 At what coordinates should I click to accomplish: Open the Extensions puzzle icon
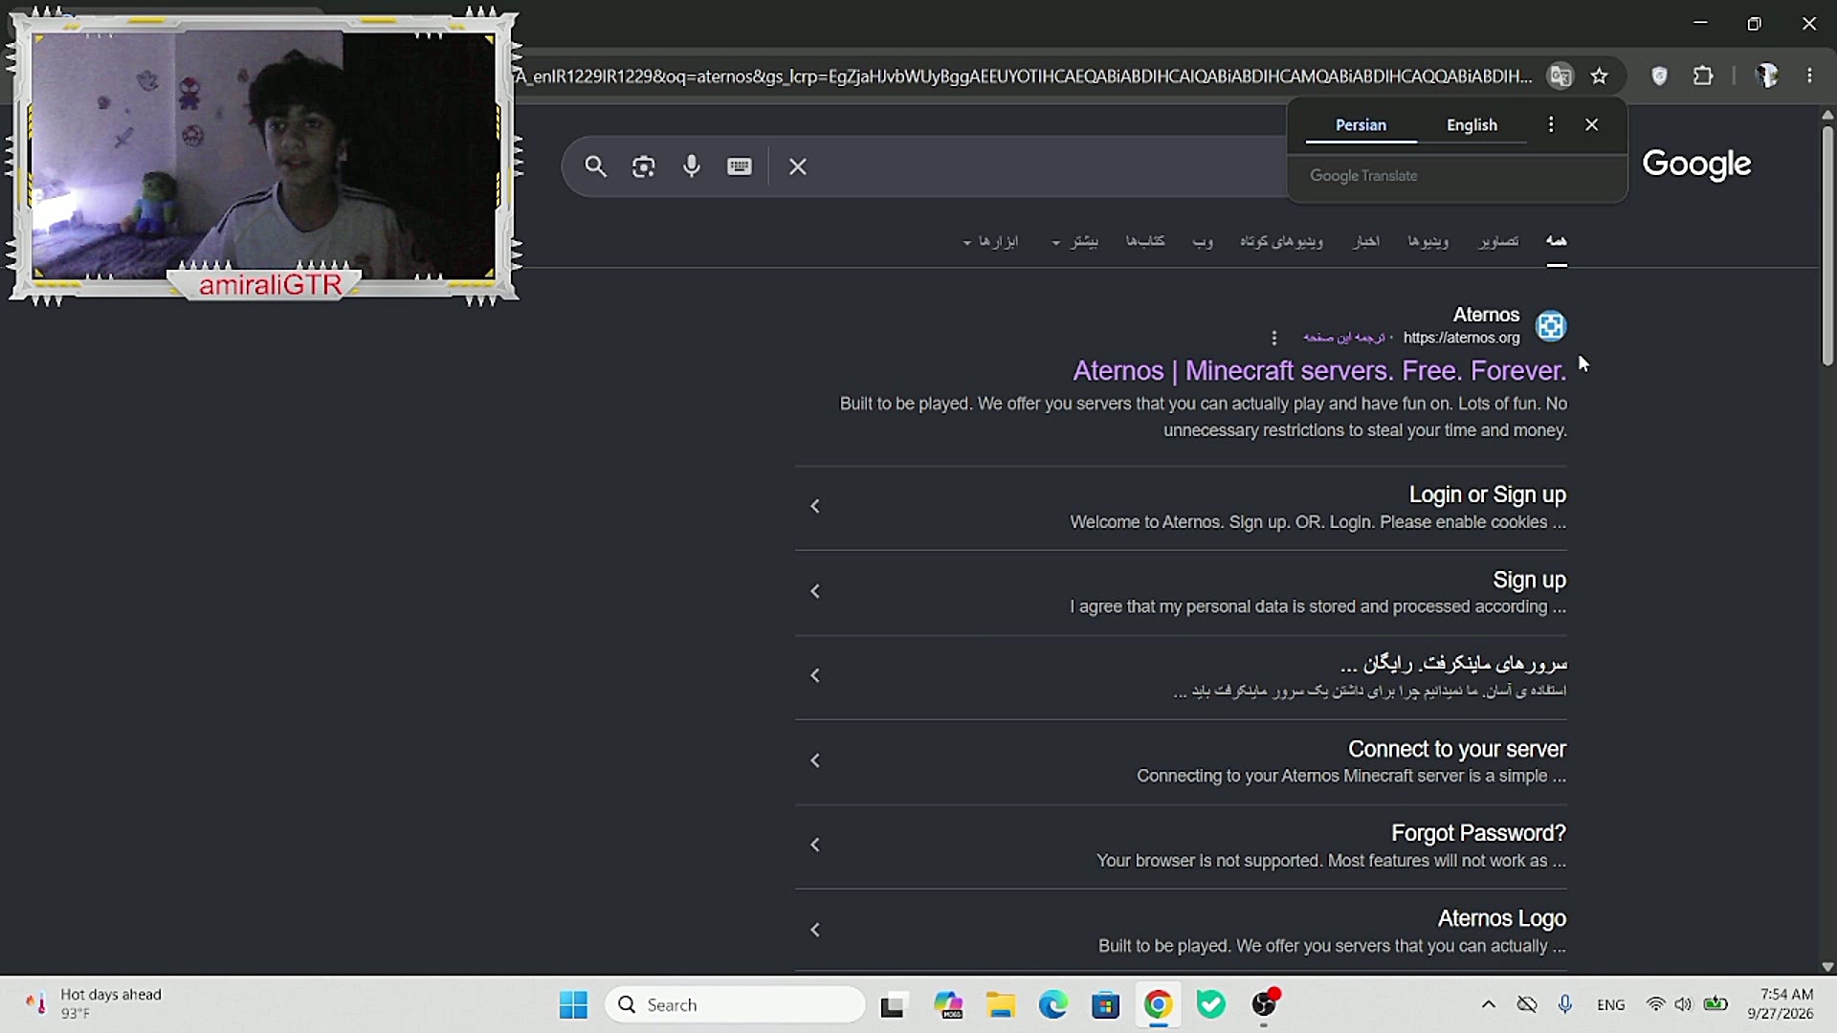(x=1703, y=76)
